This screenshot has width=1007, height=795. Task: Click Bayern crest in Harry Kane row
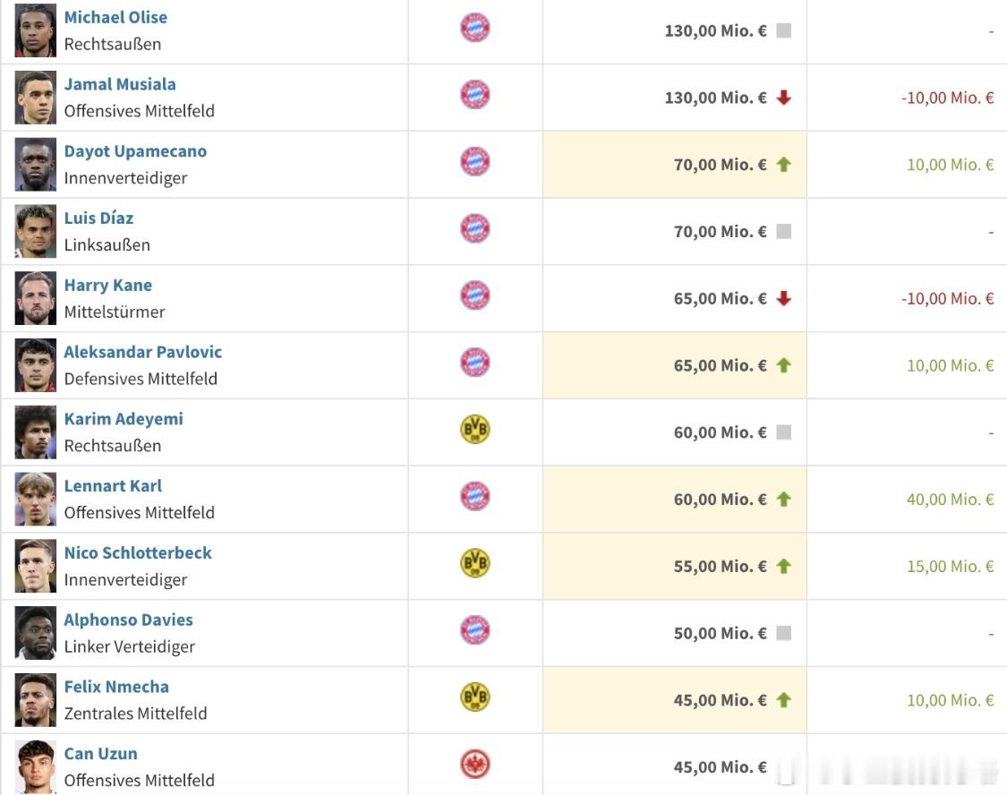point(475,295)
